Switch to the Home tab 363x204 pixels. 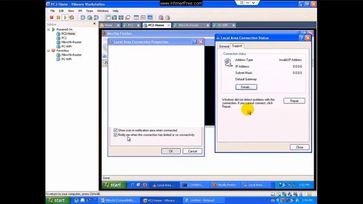[108, 25]
